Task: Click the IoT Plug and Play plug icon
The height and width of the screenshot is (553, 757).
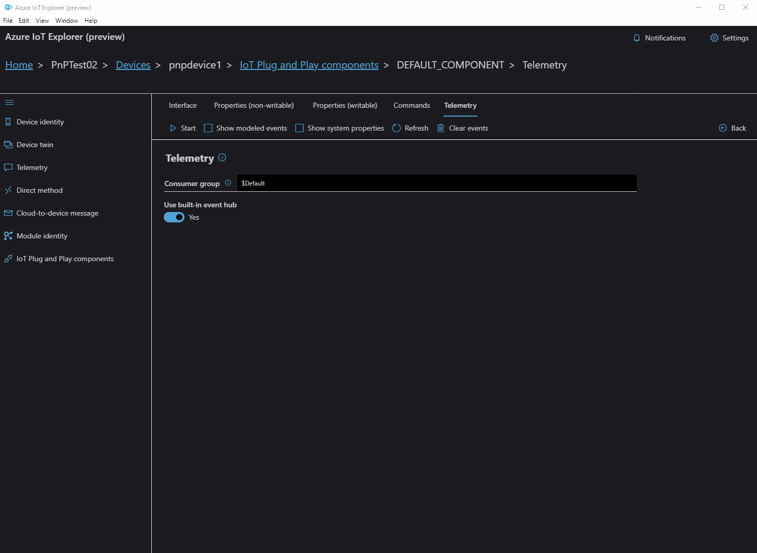Action: coord(8,259)
